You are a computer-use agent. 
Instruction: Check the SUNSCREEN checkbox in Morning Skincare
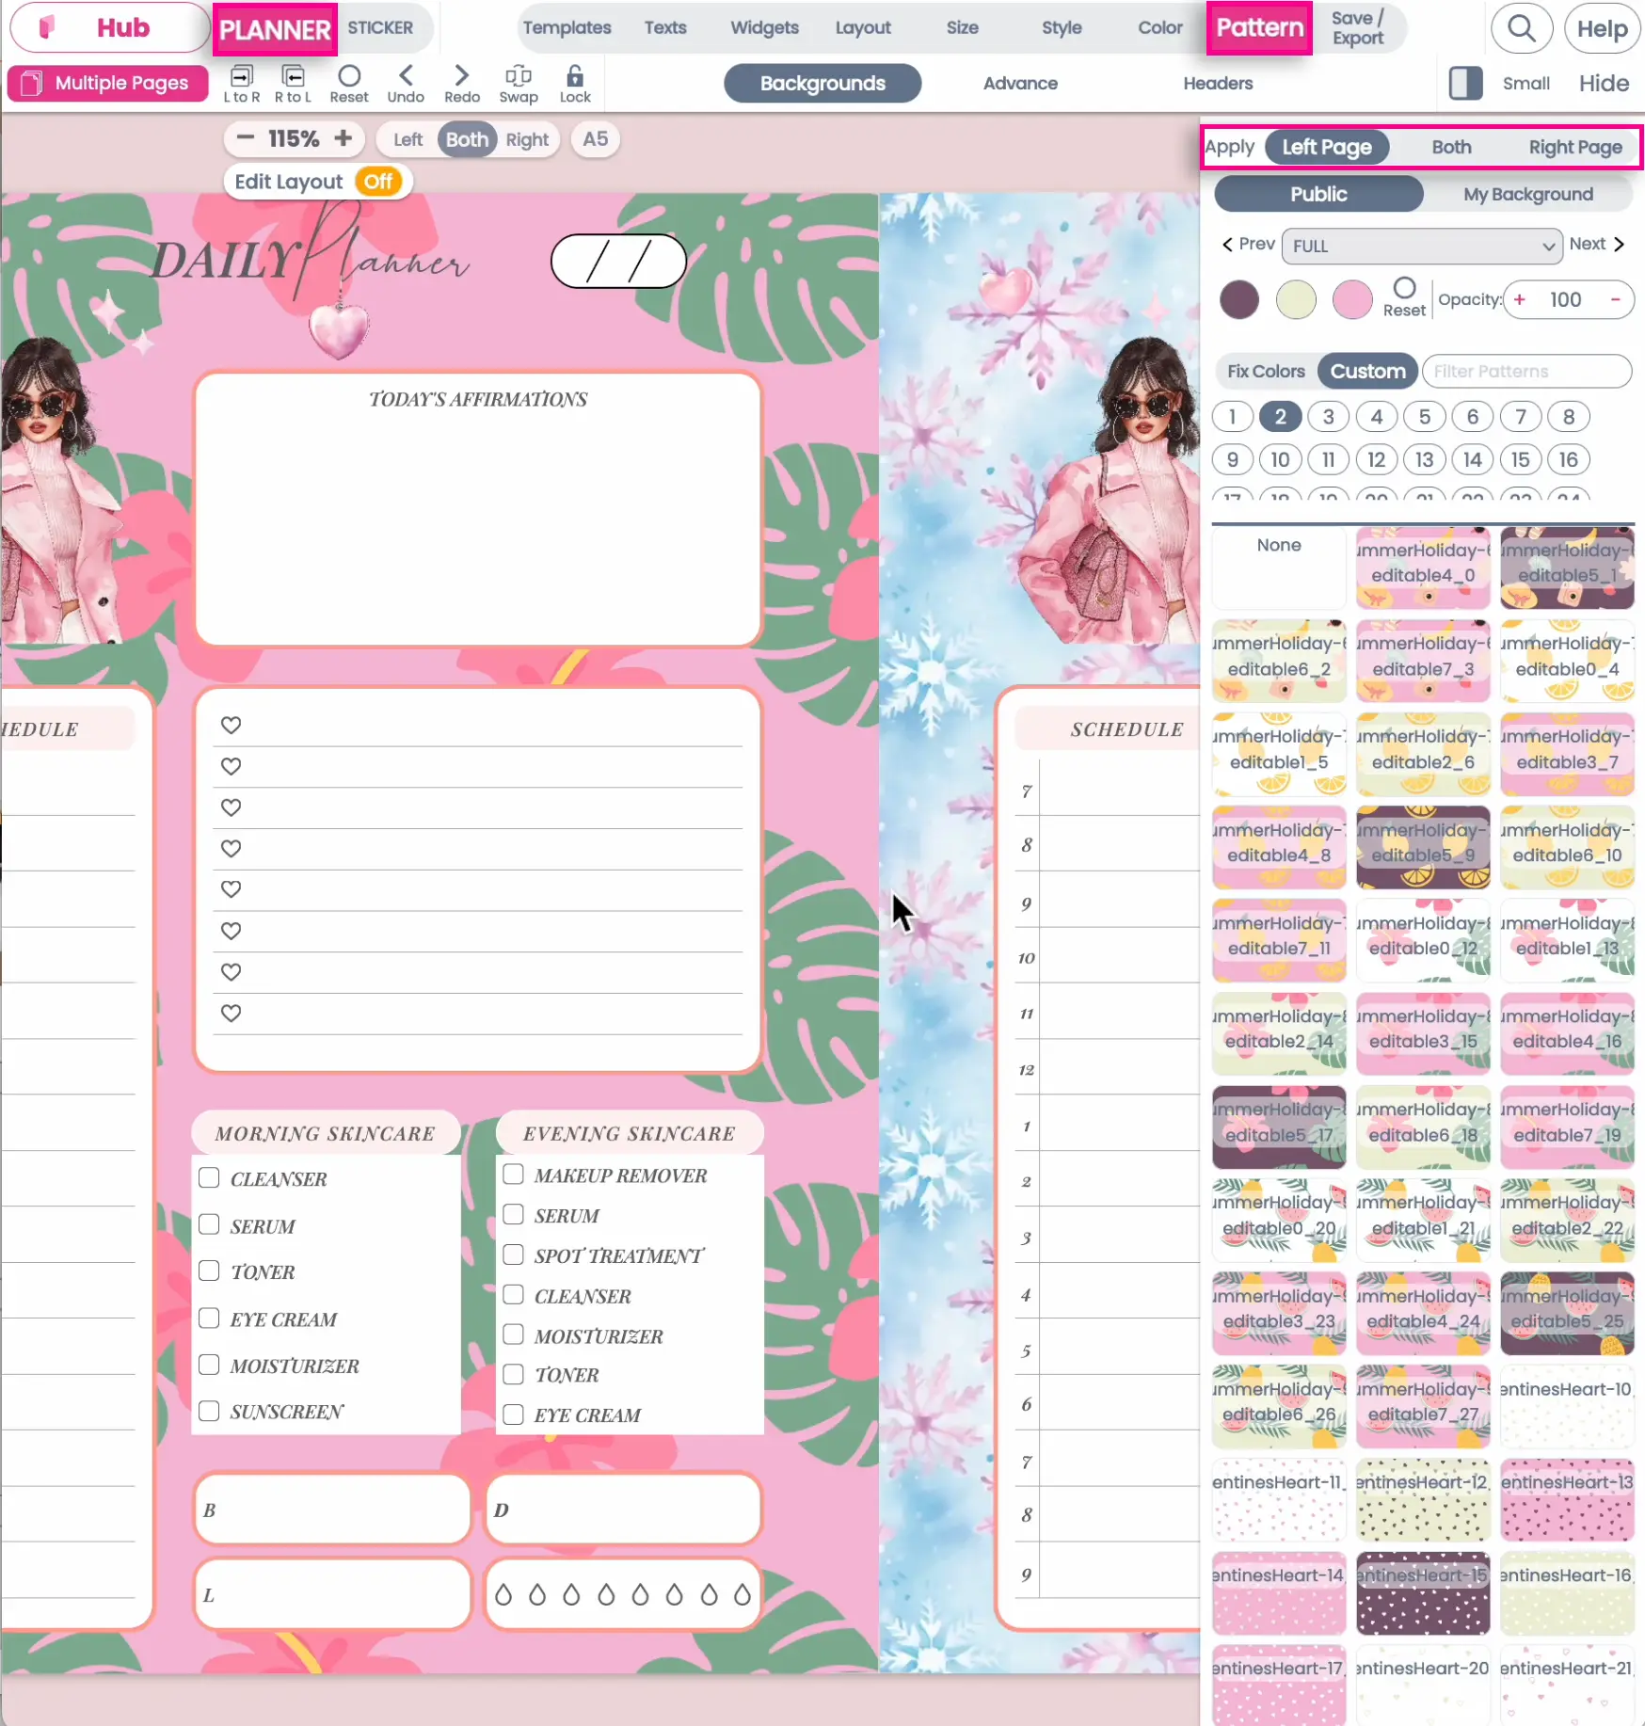point(209,1411)
